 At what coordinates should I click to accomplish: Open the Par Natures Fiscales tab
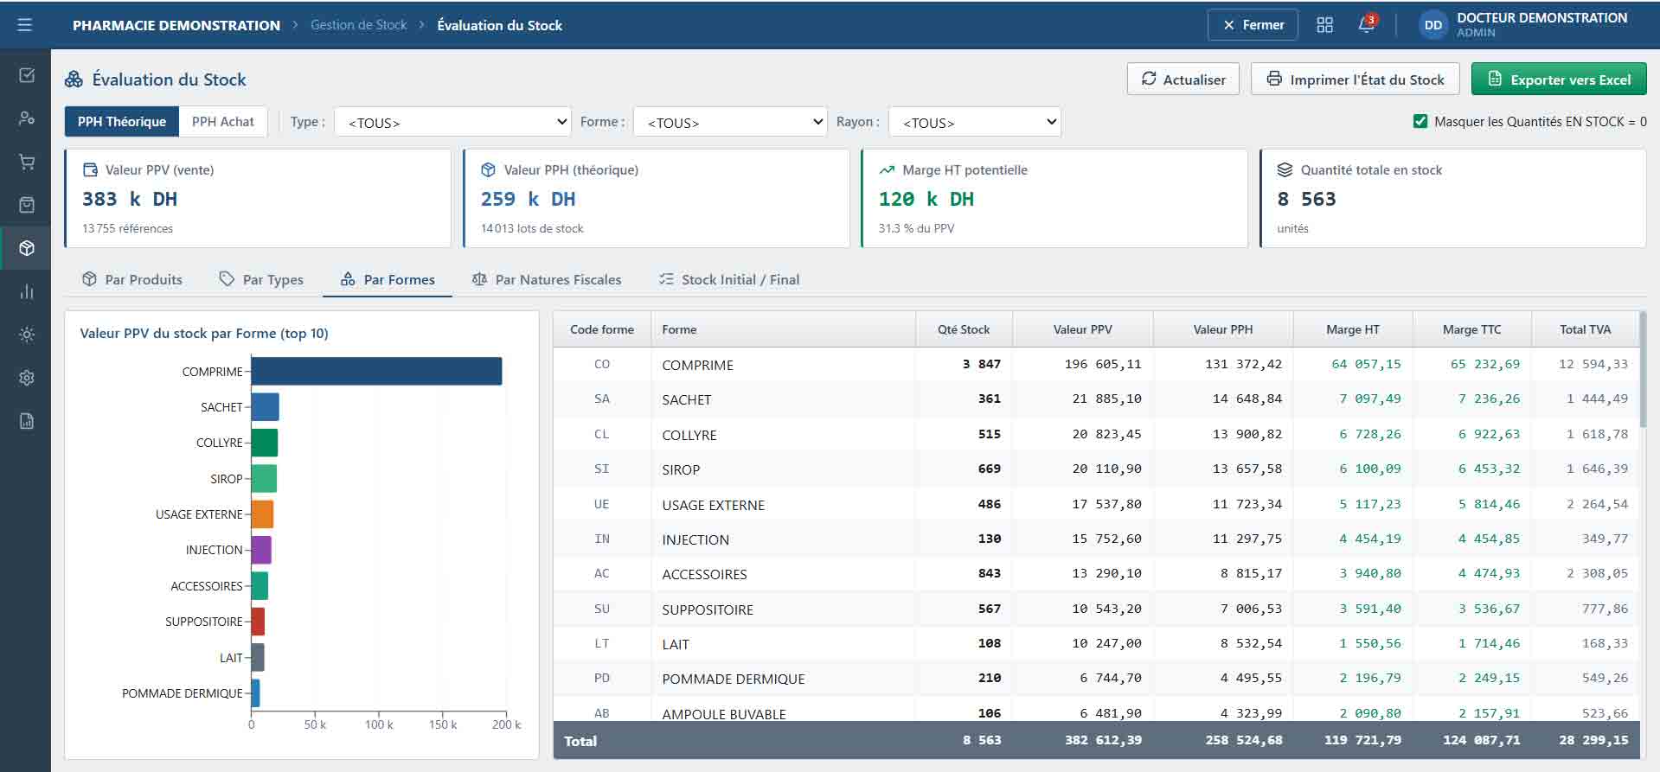[x=547, y=279]
